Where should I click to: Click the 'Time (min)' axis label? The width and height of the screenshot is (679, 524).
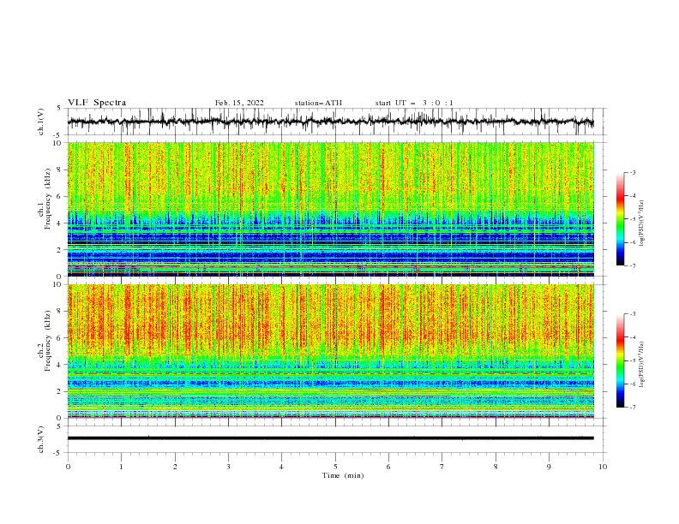click(343, 475)
